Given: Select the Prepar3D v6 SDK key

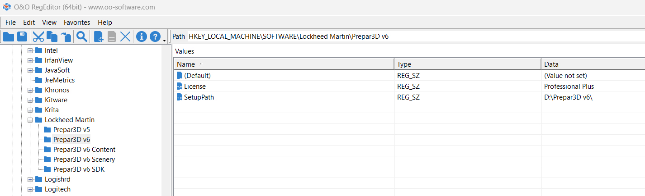Looking at the screenshot, I should coord(79,169).
